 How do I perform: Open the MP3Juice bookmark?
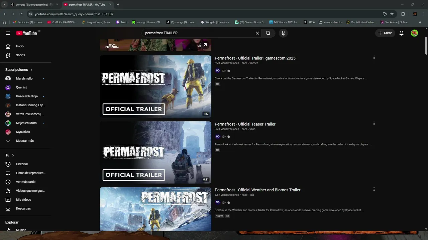[284, 22]
